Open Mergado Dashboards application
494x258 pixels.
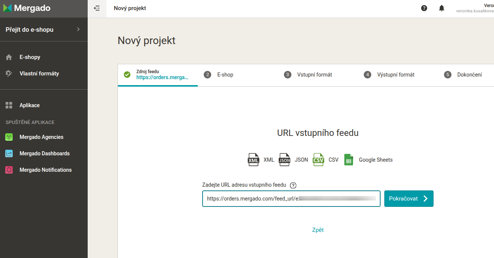(x=44, y=153)
